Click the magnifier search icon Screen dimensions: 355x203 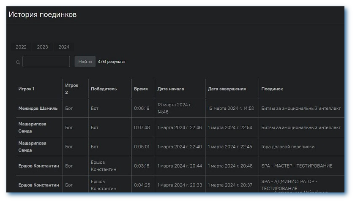tap(18, 62)
